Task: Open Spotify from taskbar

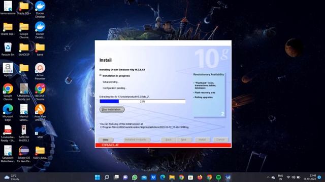Action: tap(218, 177)
